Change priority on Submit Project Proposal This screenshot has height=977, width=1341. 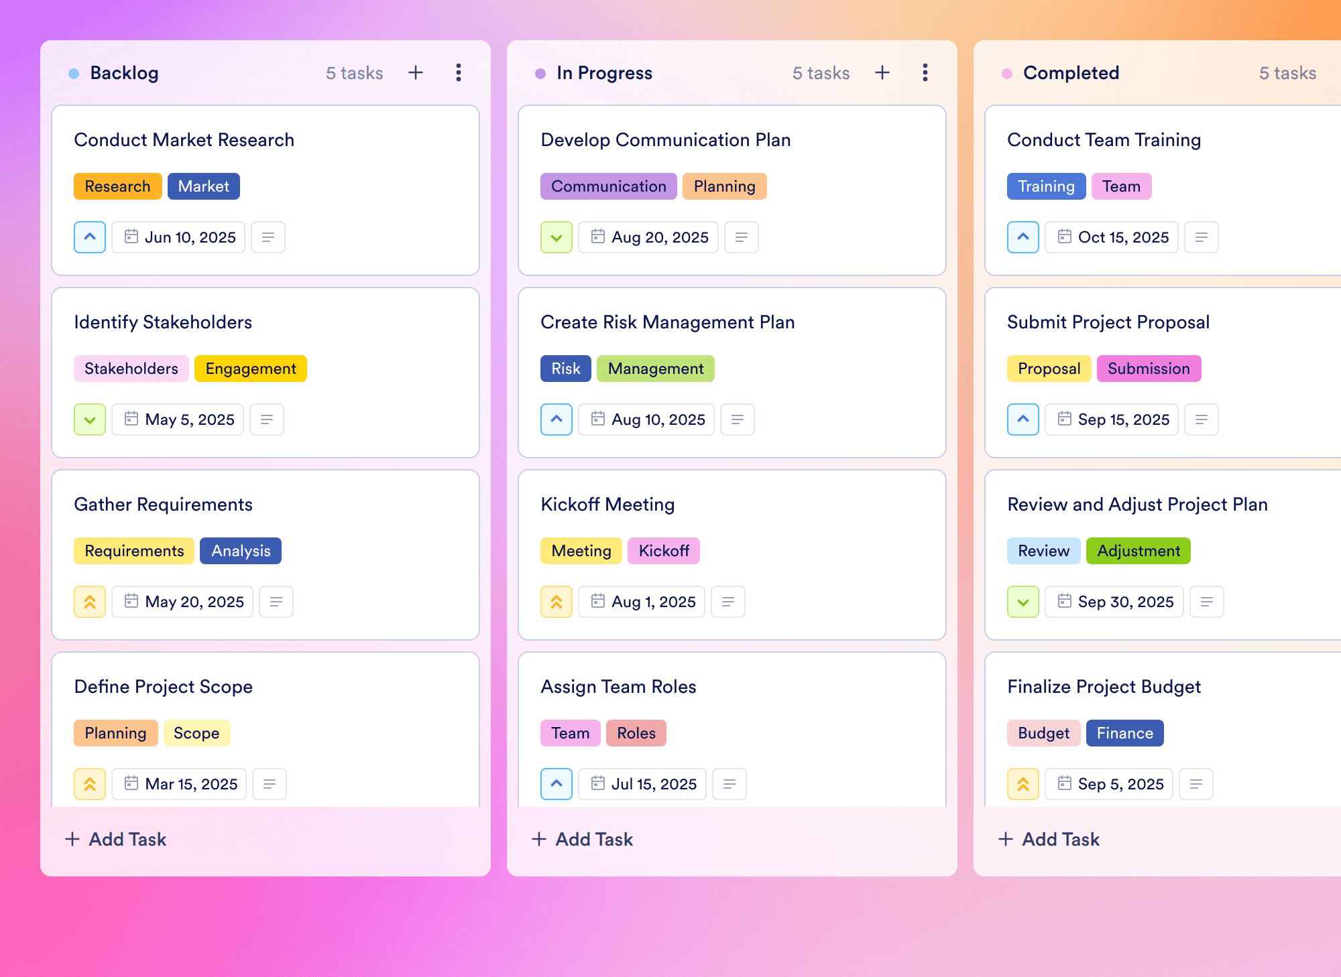tap(1023, 419)
